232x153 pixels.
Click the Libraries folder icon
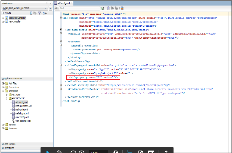pyautogui.click(x=7, y=124)
